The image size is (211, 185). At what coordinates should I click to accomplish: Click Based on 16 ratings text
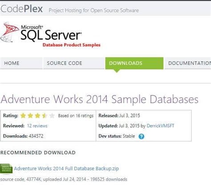76,116
